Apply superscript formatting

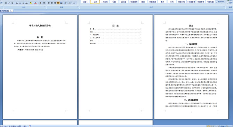point(23,3)
